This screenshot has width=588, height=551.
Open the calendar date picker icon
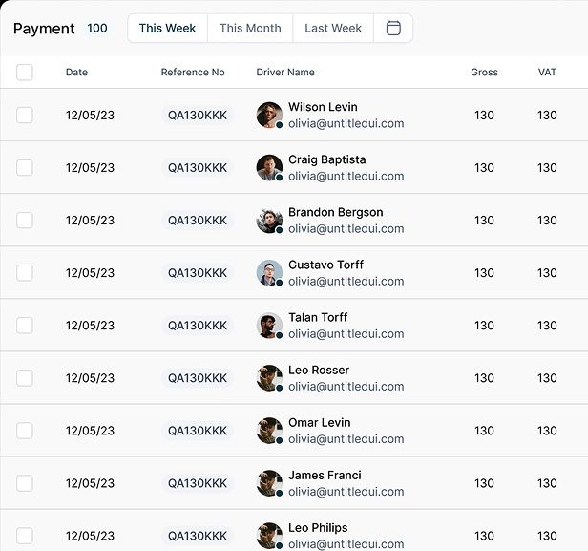(x=393, y=29)
